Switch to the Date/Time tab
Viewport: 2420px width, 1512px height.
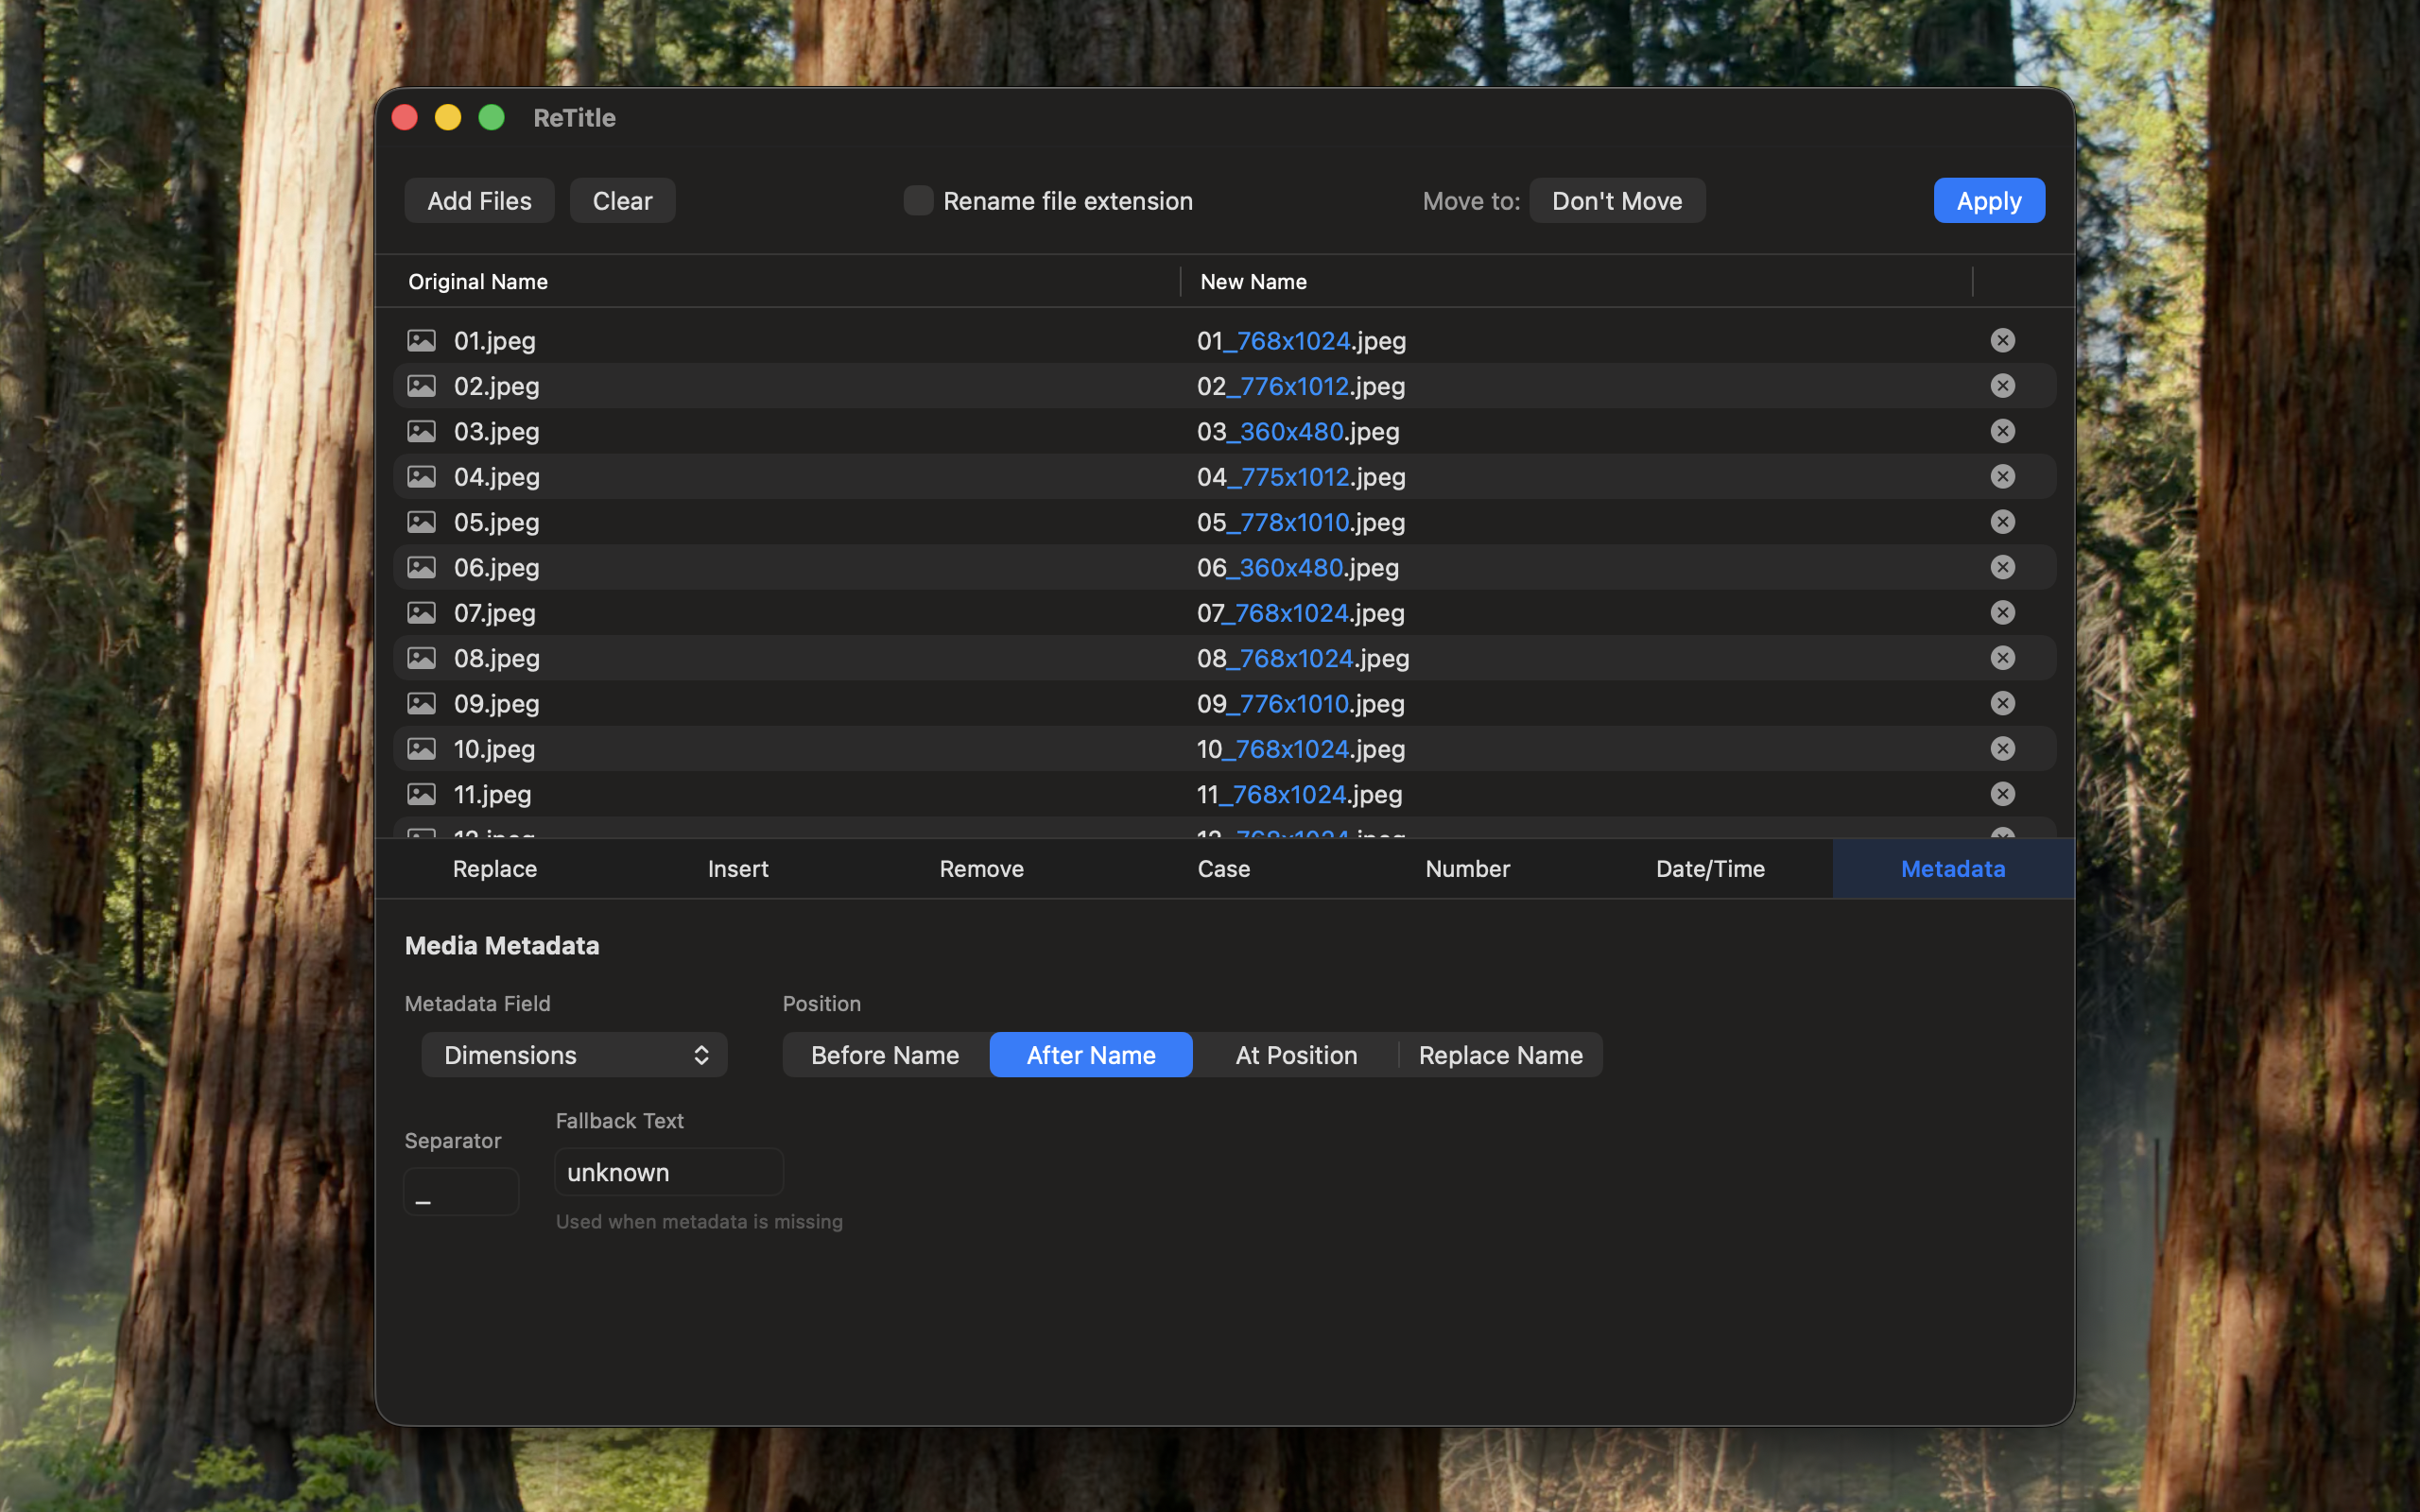click(x=1710, y=868)
